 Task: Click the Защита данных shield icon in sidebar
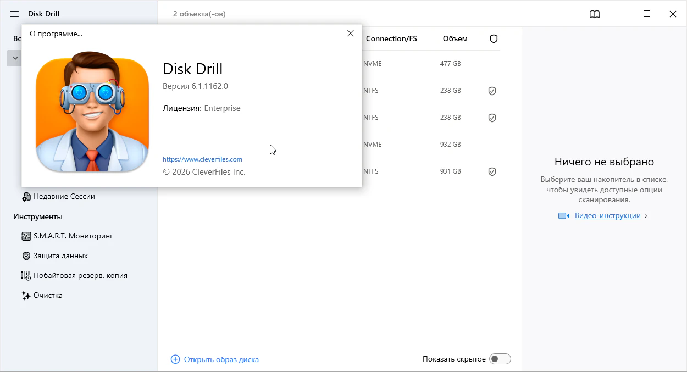pyautogui.click(x=26, y=256)
